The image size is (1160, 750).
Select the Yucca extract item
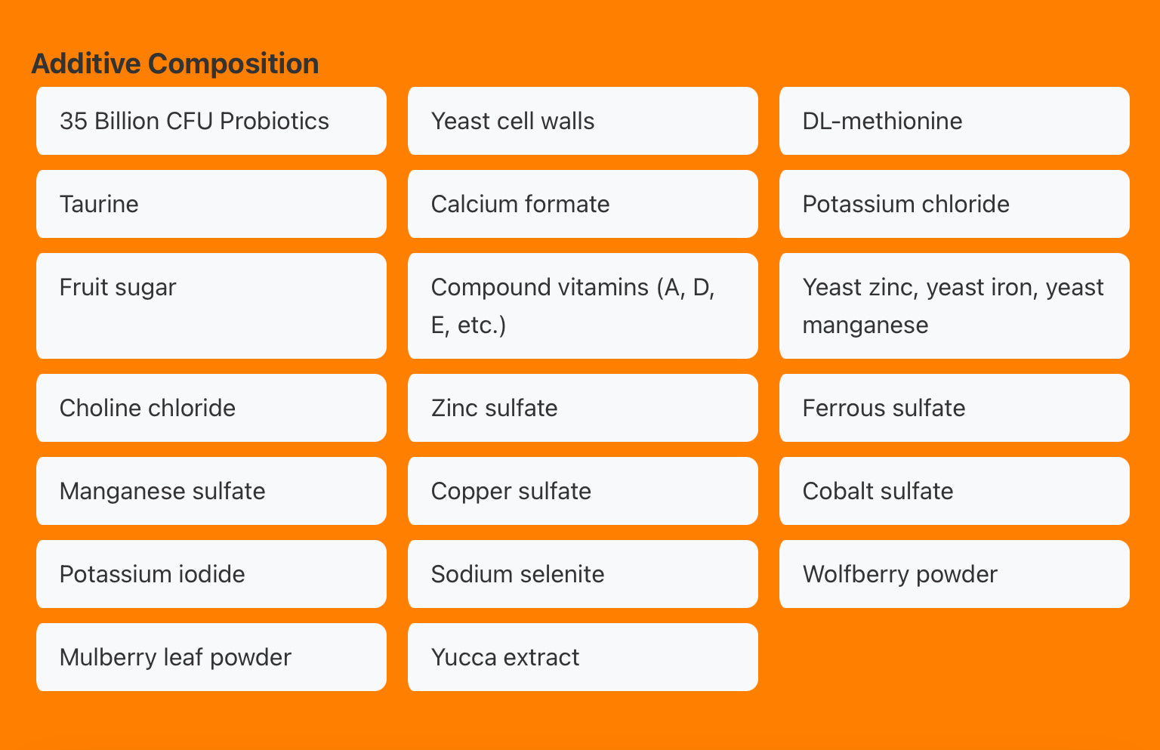click(582, 657)
